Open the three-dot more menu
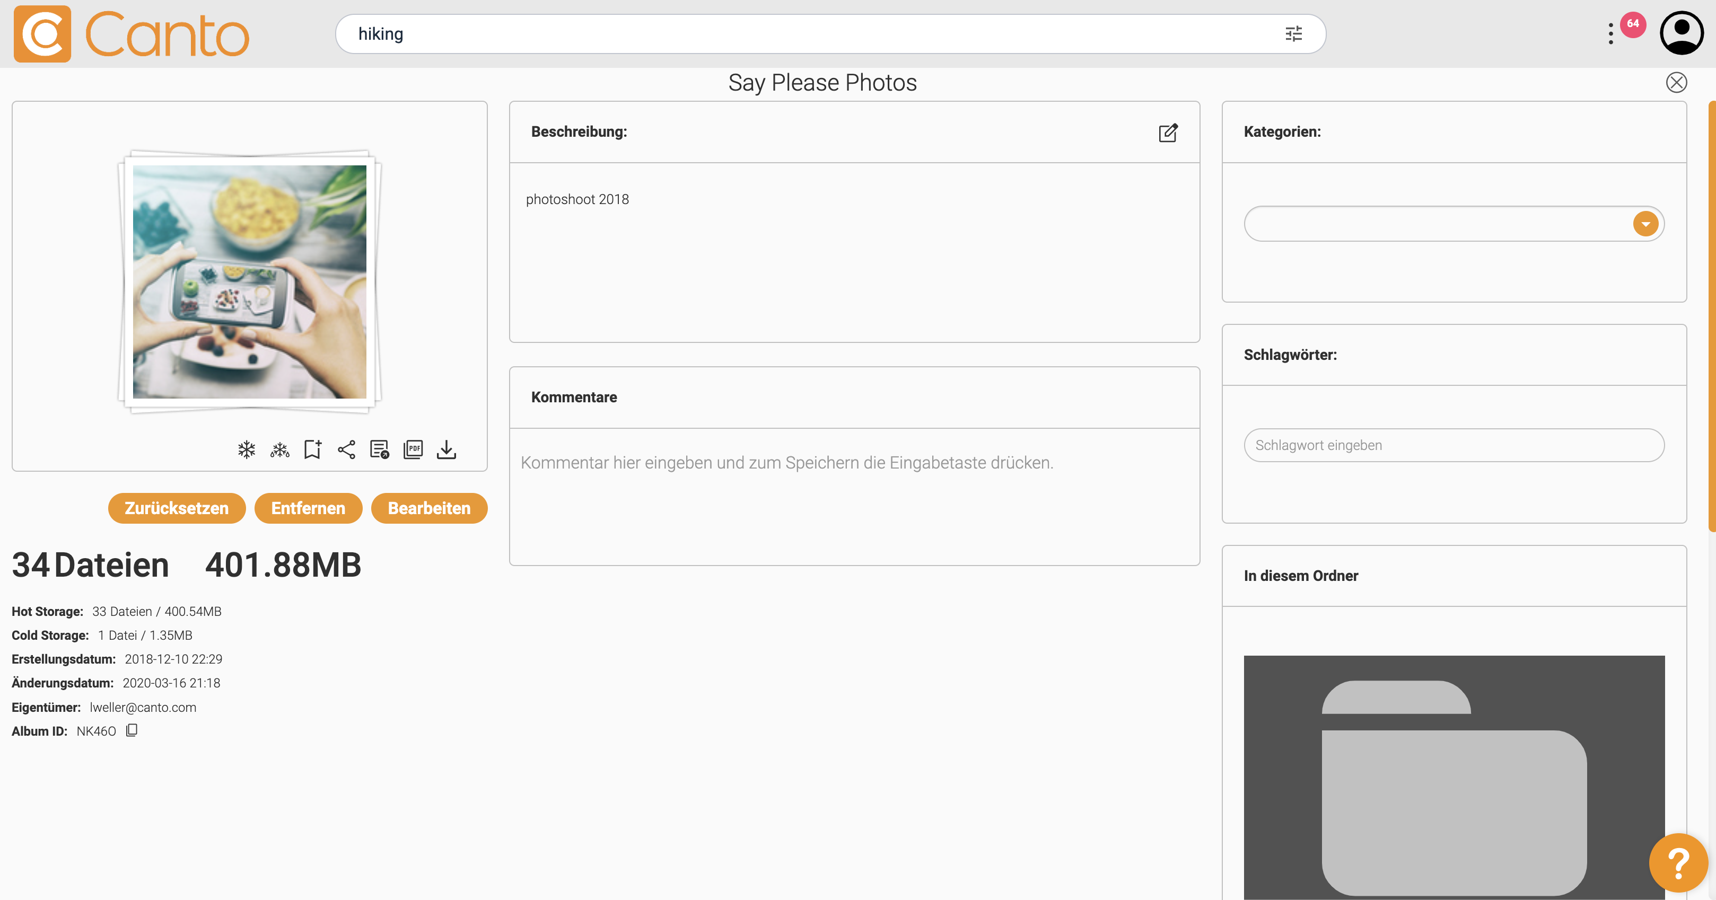This screenshot has height=900, width=1716. pos(1611,34)
